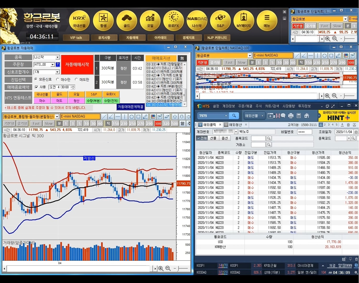Image resolution: width=359 pixels, height=283 pixels.
Task: Click the blue question mark help icon
Action: point(58,64)
